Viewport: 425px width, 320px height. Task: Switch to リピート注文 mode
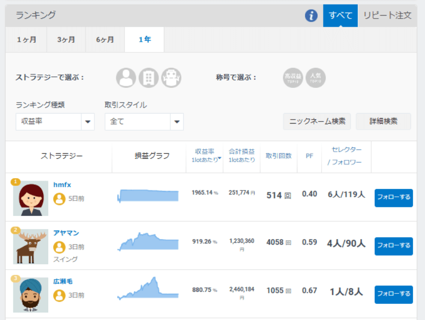click(388, 16)
